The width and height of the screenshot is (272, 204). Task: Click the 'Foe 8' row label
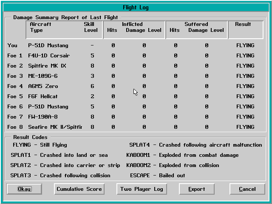click(x=15, y=127)
